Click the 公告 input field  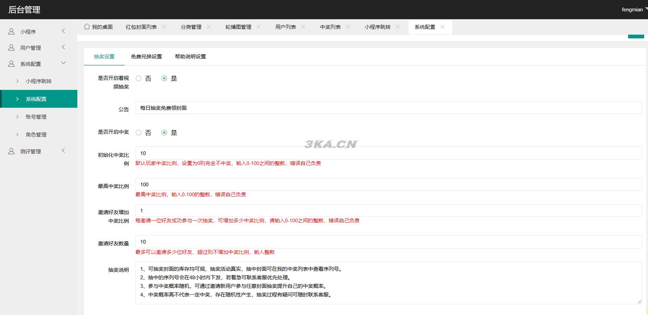[x=388, y=108]
